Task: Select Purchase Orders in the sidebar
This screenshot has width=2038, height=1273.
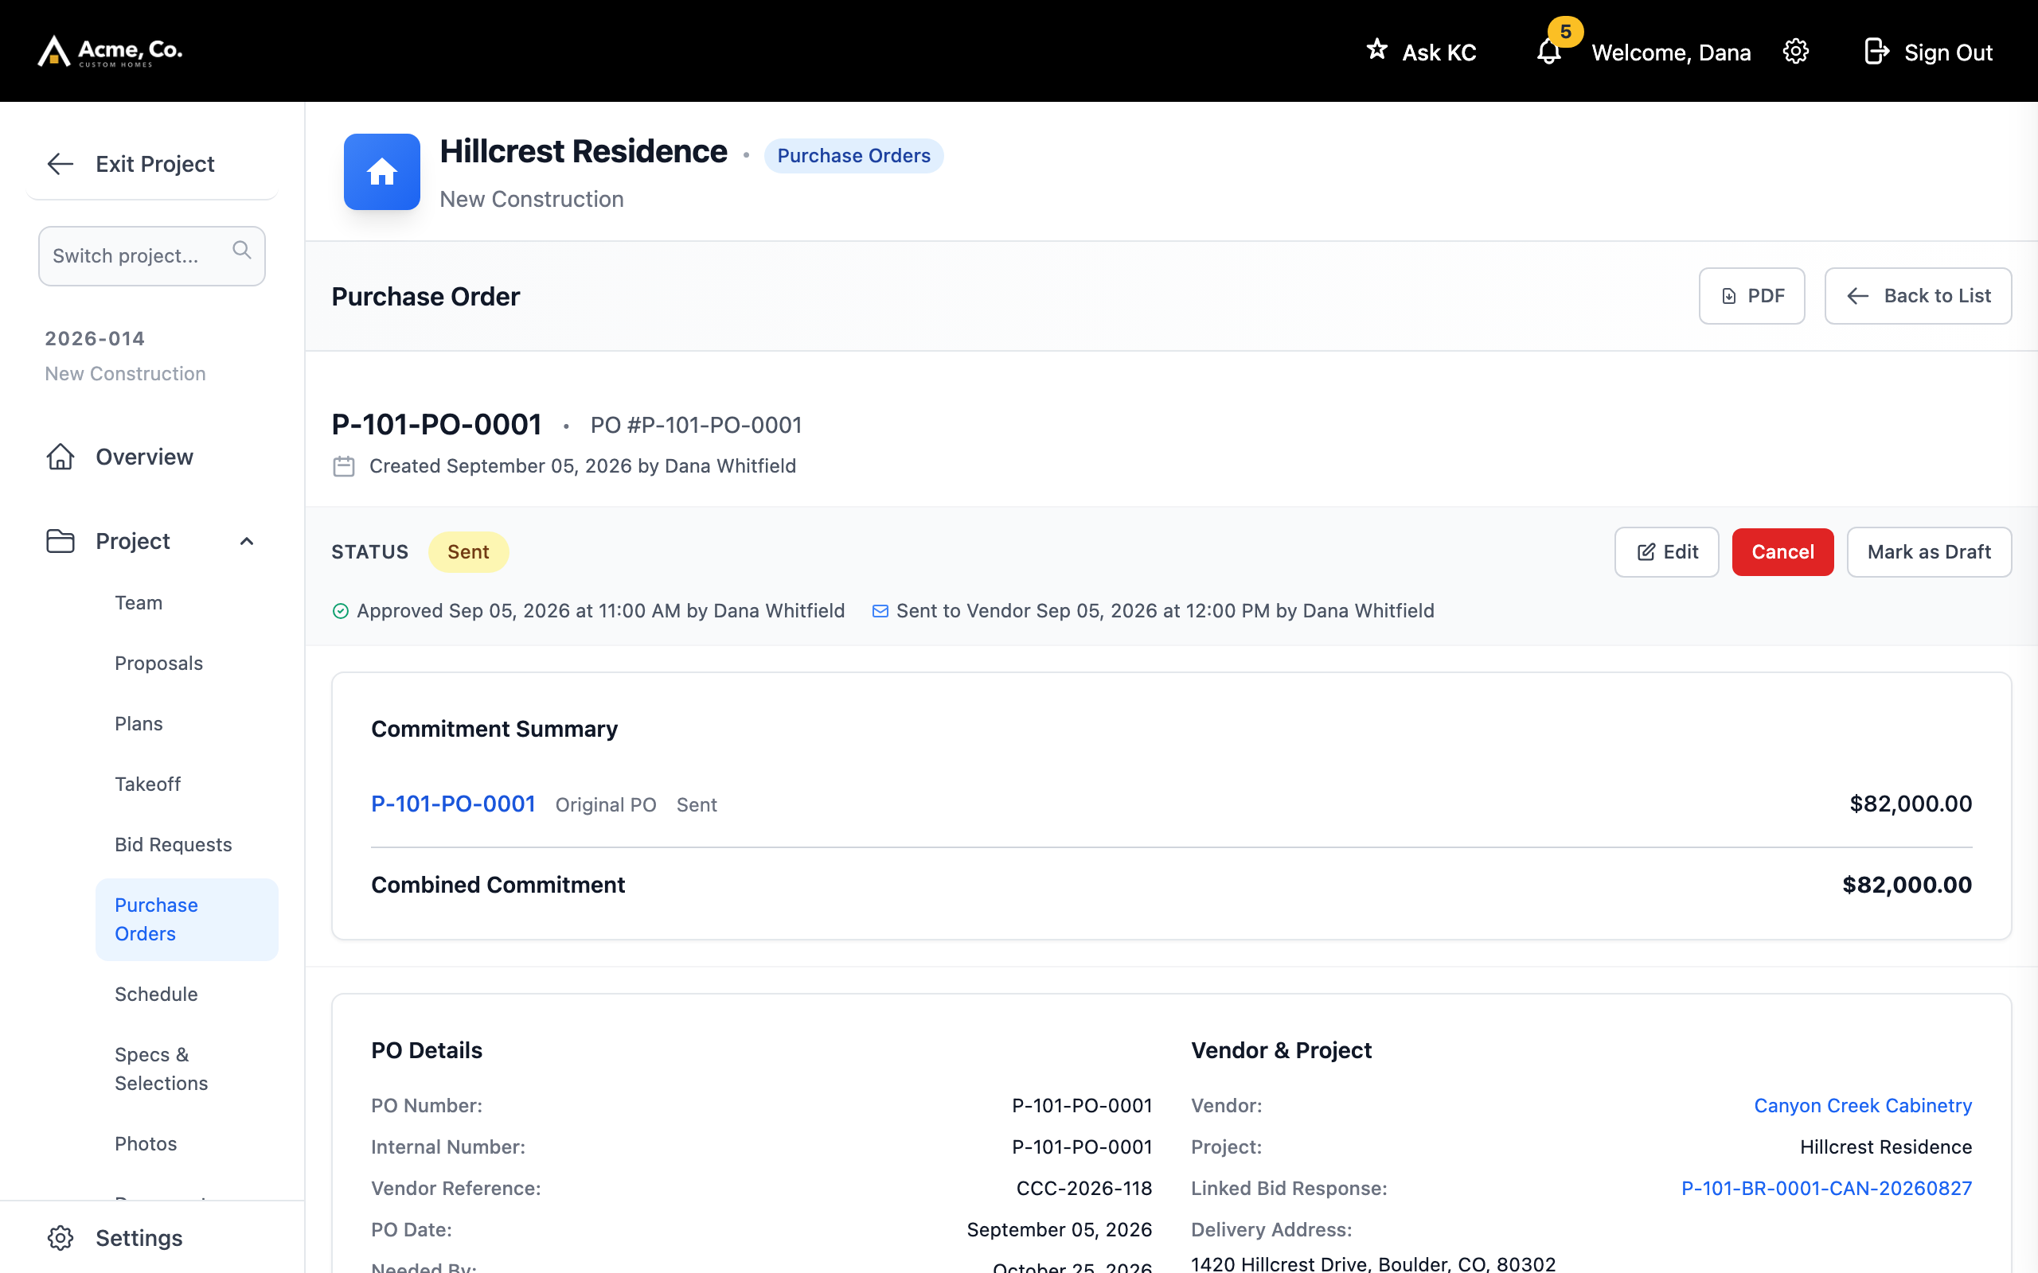Action: [187, 920]
